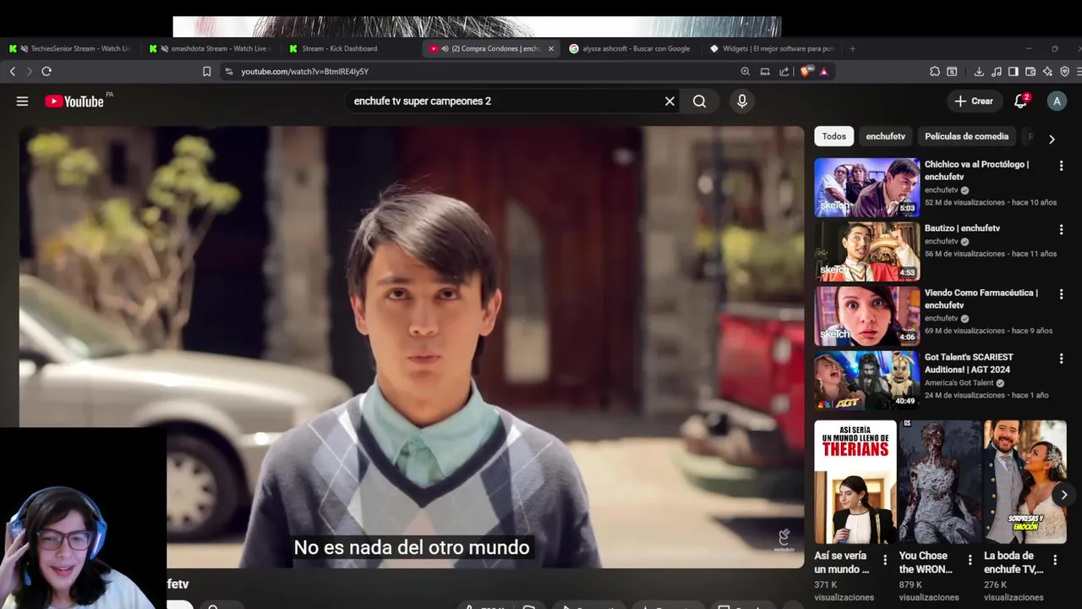The image size is (1082, 609).
Task: Open the browser extensions puzzle icon
Action: point(935,72)
